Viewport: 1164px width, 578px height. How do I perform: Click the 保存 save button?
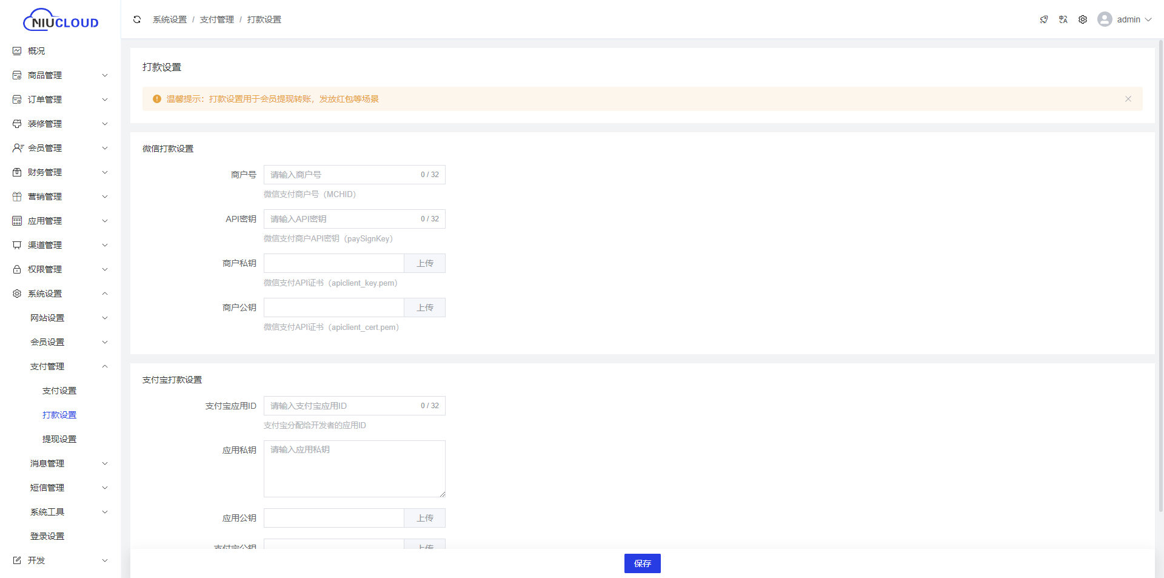[x=642, y=563]
